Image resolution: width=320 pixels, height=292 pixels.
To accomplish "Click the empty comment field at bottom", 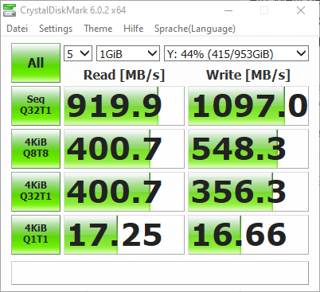I will [x=160, y=273].
